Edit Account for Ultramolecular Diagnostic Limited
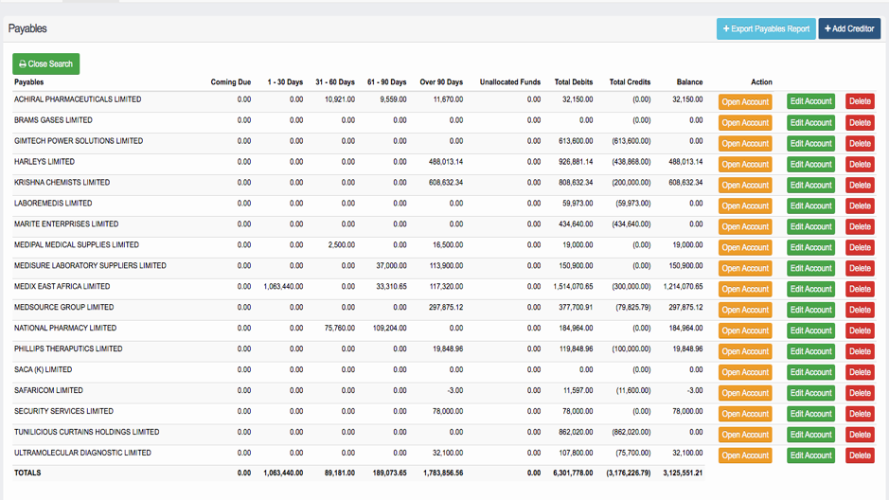The image size is (889, 500). click(x=810, y=455)
